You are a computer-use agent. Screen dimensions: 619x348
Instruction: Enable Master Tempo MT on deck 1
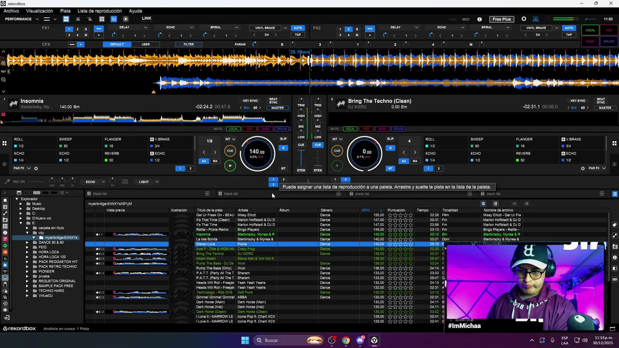coord(283,169)
